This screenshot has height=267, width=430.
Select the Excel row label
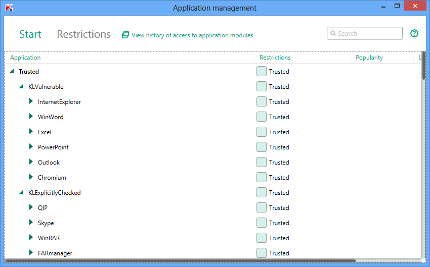point(45,132)
